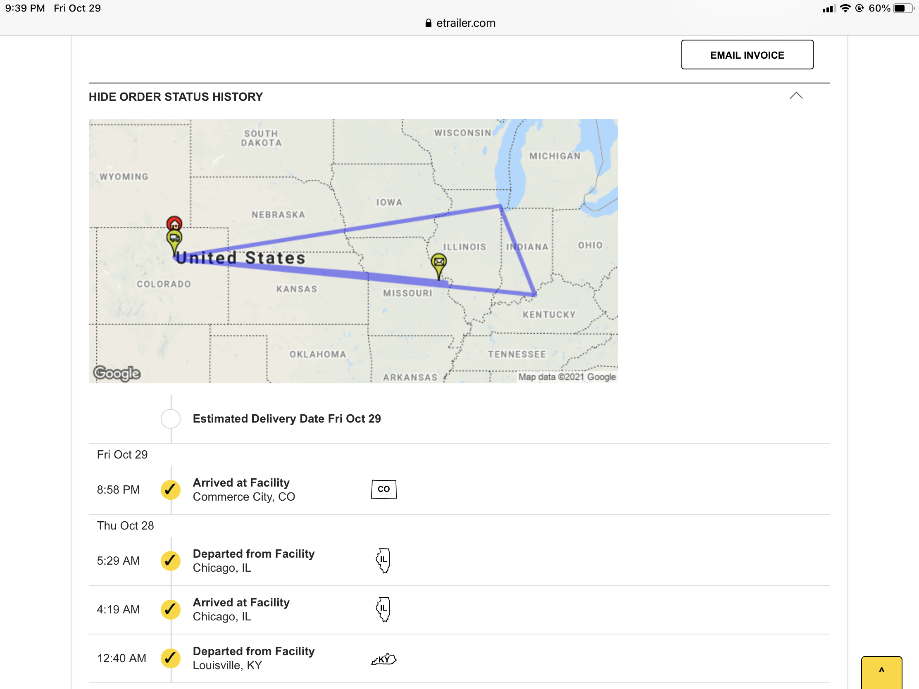Collapse order status history with chevron arrow
Image resolution: width=919 pixels, height=689 pixels.
point(795,96)
